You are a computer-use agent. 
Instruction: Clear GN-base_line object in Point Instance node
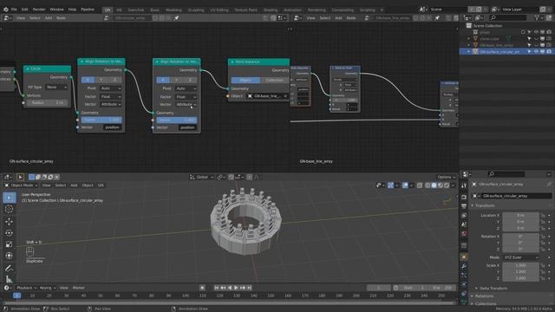tap(285, 96)
